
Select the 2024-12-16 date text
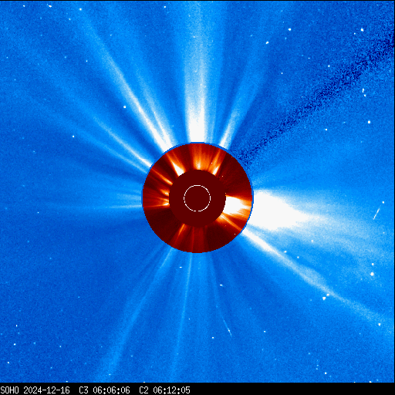46,390
